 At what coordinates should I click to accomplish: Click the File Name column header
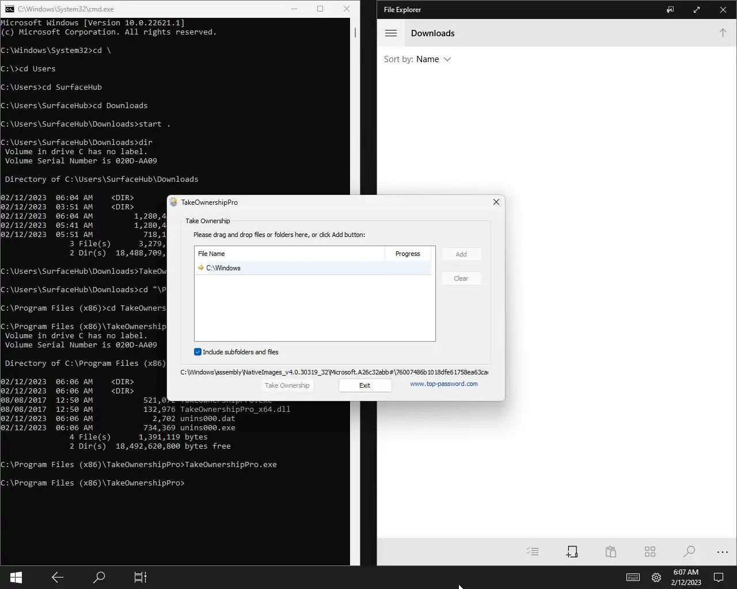point(290,254)
